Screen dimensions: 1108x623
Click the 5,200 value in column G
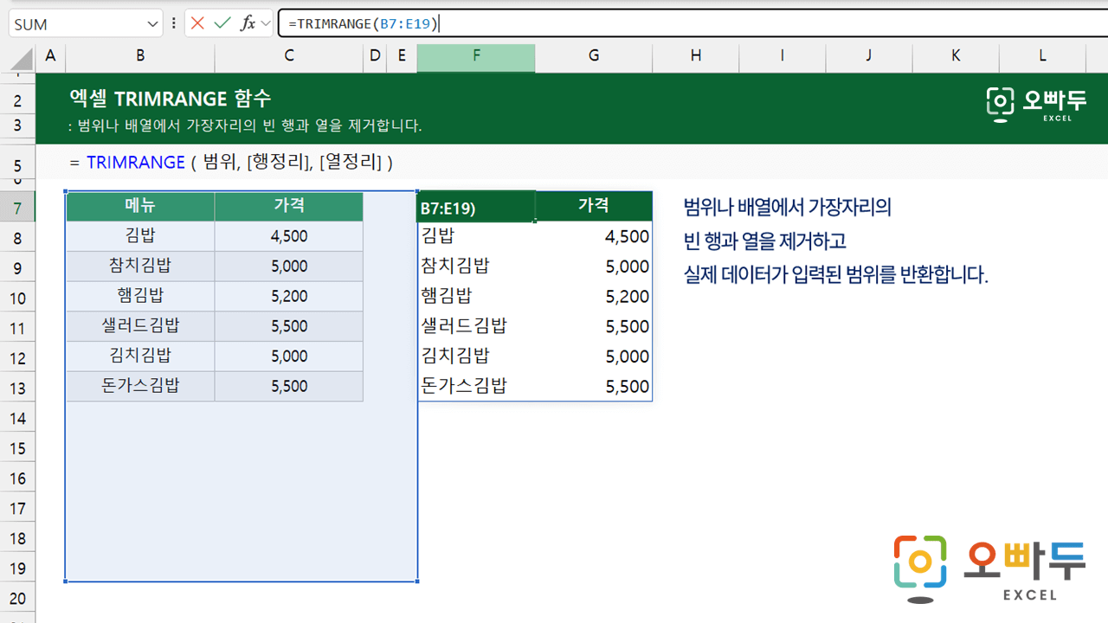coord(594,296)
